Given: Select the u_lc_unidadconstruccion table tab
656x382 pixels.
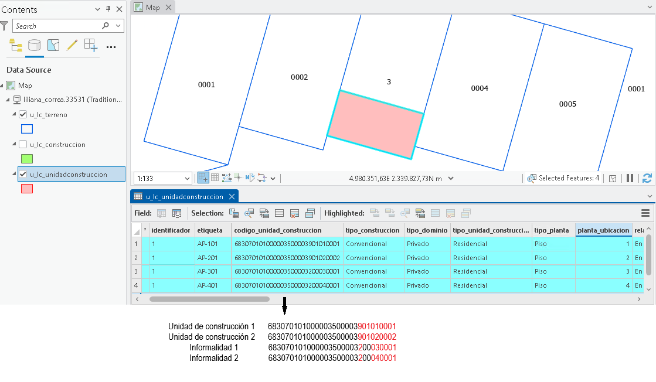Looking at the screenshot, I should coord(185,196).
